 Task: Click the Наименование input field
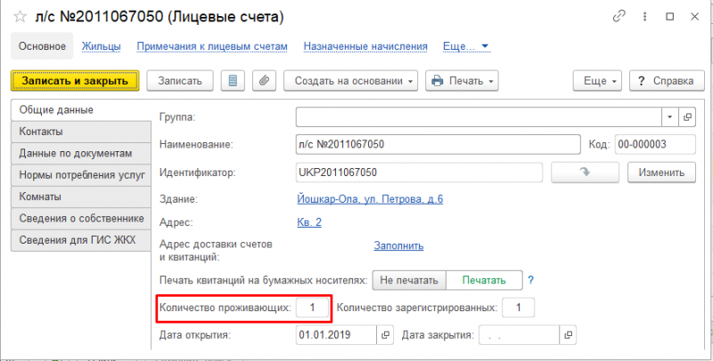pyautogui.click(x=438, y=145)
